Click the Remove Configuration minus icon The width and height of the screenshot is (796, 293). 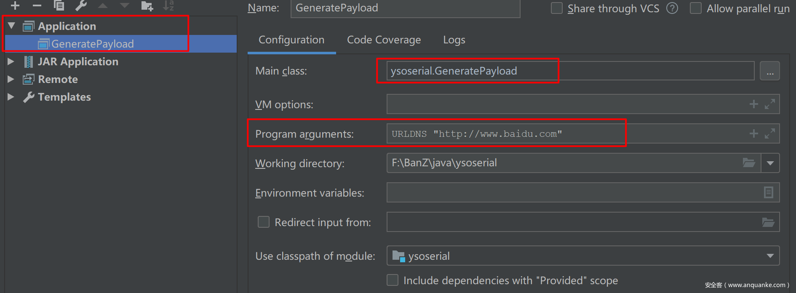[37, 5]
